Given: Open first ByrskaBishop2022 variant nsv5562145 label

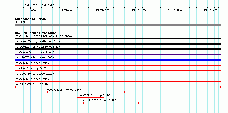Looking at the screenshot, I should [x=38, y=41].
